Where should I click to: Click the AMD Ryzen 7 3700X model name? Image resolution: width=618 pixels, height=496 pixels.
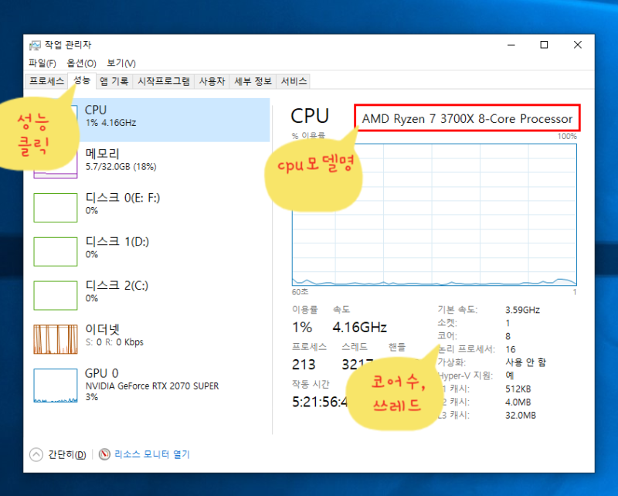pos(467,118)
